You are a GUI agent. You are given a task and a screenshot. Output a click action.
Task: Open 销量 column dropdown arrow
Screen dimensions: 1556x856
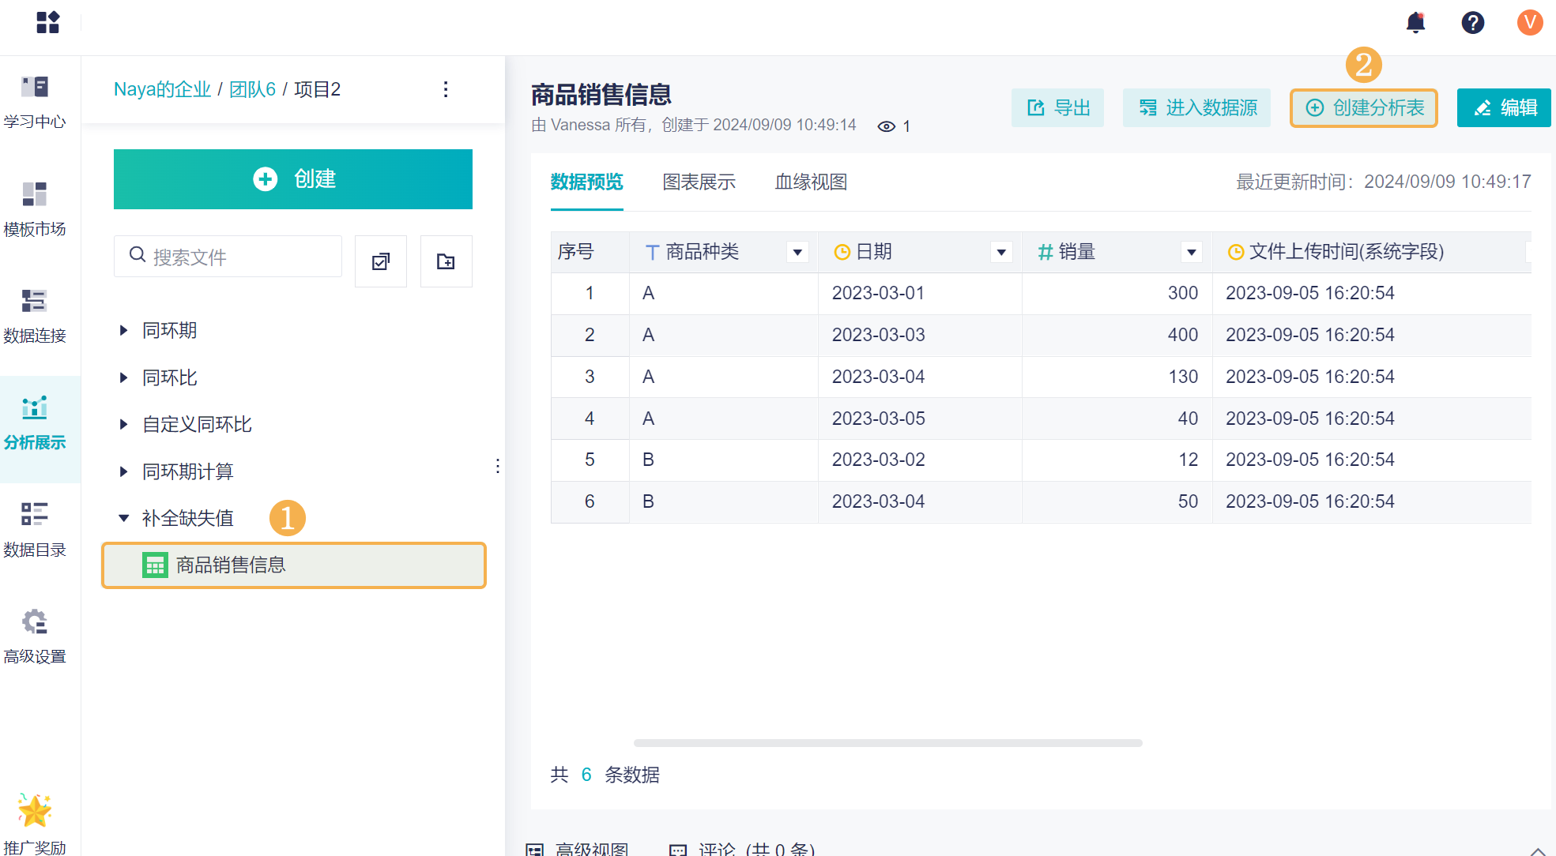click(x=1192, y=253)
